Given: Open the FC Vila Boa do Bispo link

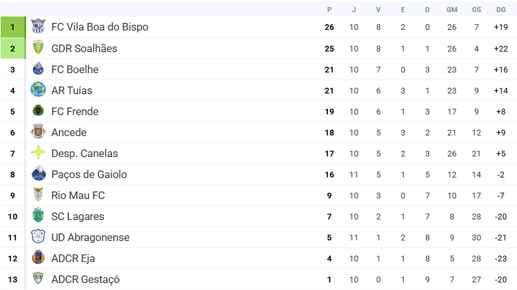Looking at the screenshot, I should click(x=99, y=27).
